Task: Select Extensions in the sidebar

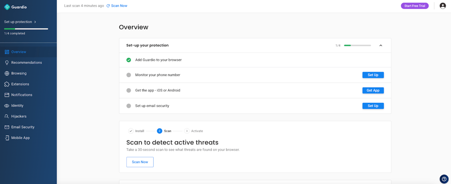Action: point(29,84)
